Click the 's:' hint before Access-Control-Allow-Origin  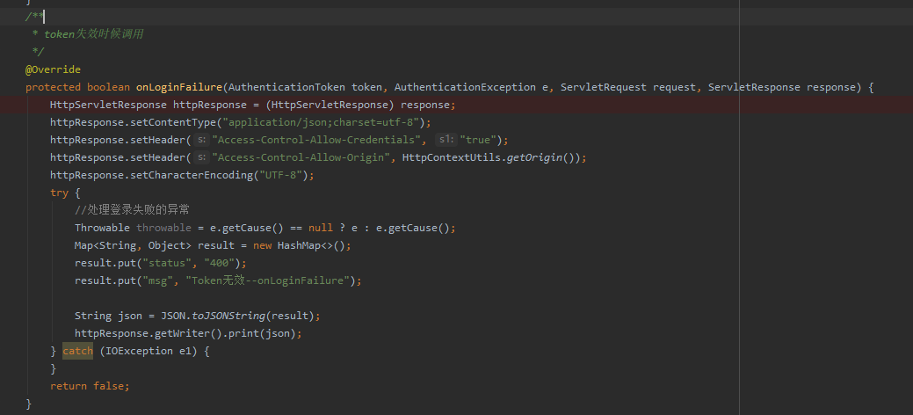[201, 157]
